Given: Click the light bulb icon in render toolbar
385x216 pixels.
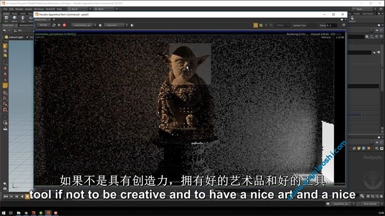Looking at the screenshot, I should (x=266, y=25).
